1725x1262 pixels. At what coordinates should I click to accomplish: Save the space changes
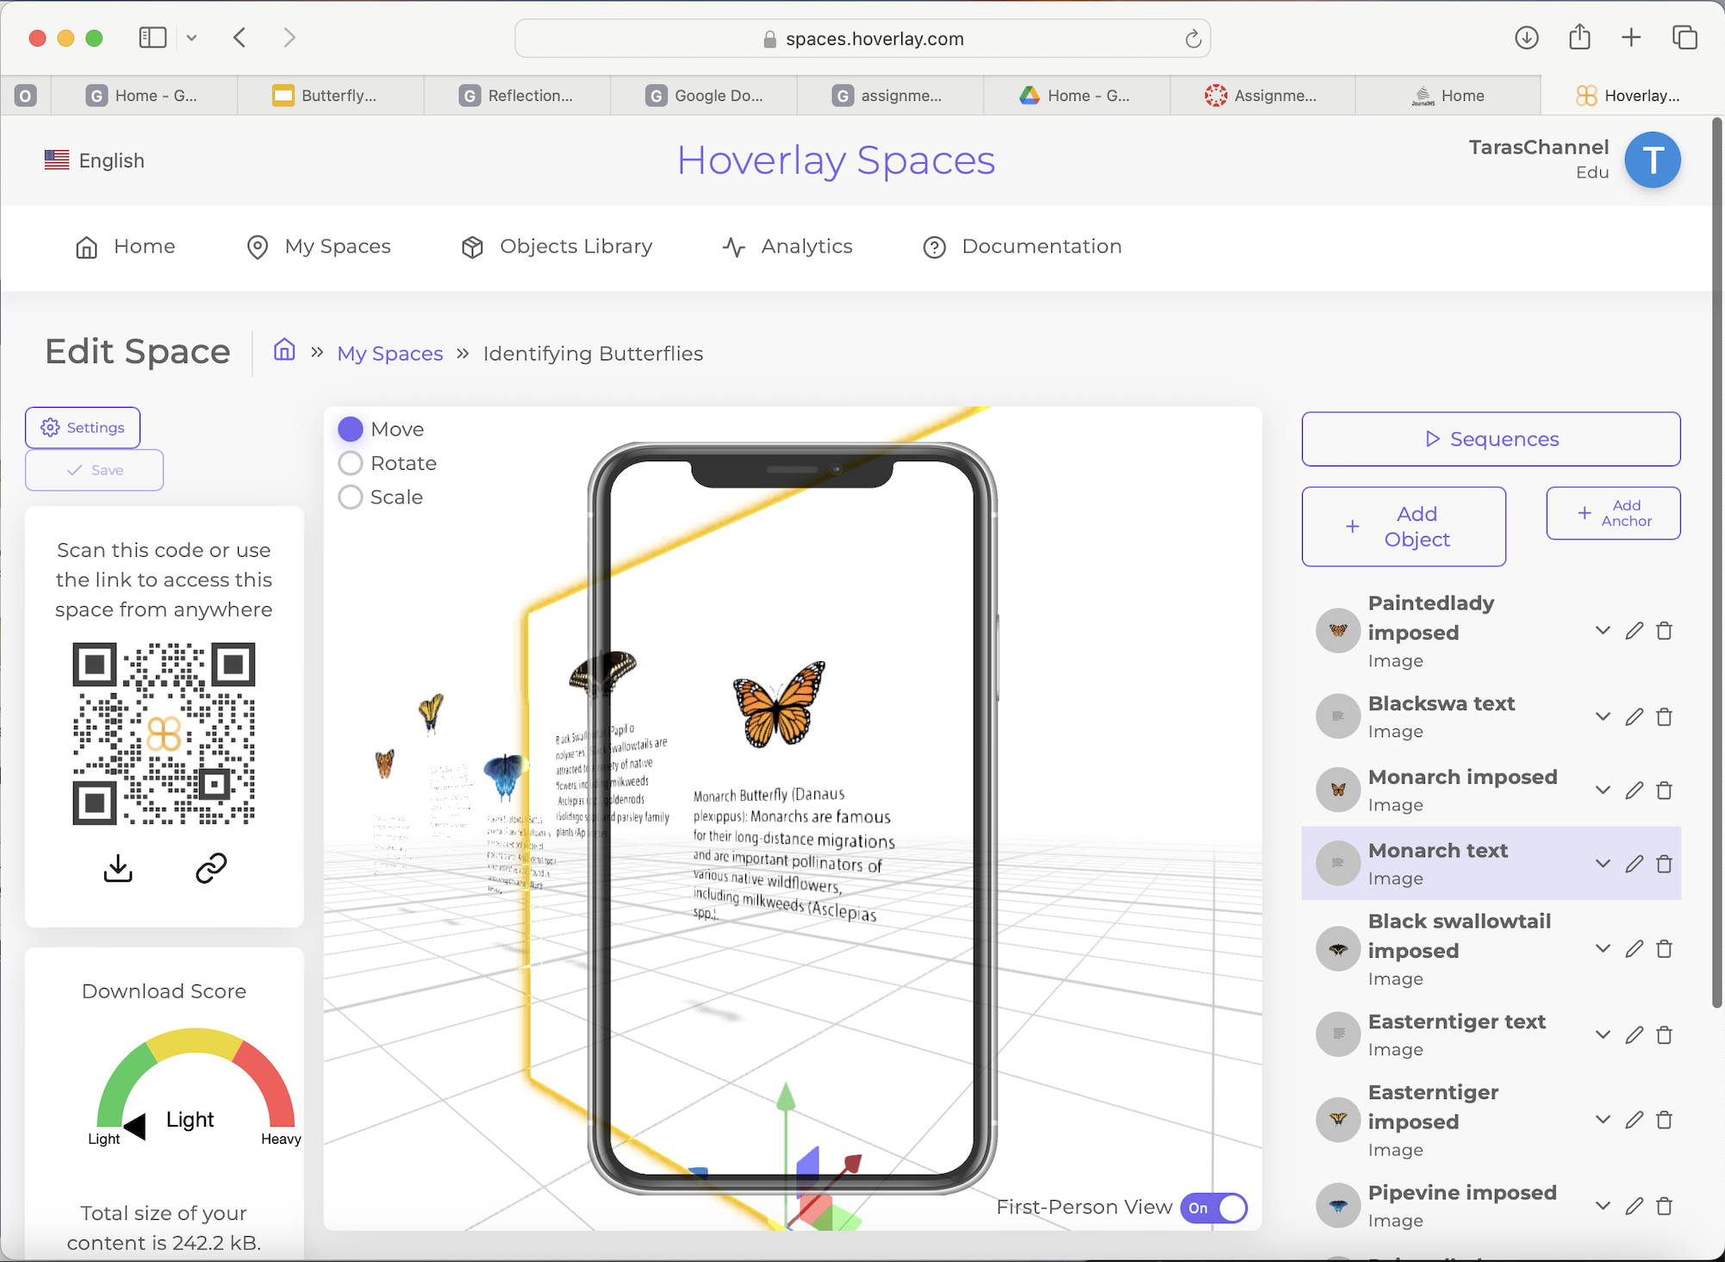pyautogui.click(x=95, y=470)
